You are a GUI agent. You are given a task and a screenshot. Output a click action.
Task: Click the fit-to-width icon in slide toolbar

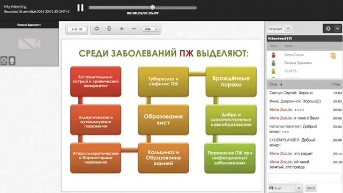tap(96, 28)
